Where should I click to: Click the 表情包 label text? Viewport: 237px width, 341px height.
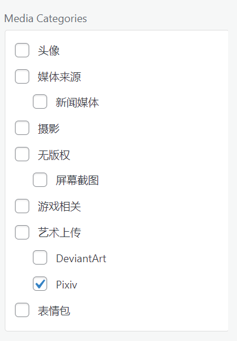54,311
